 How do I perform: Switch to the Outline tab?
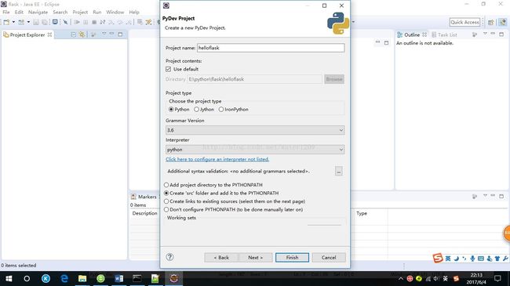pyautogui.click(x=411, y=34)
